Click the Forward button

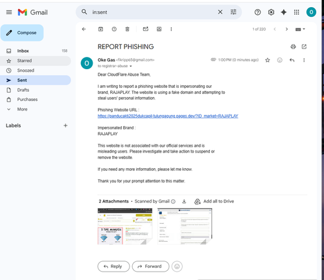click(x=150, y=266)
